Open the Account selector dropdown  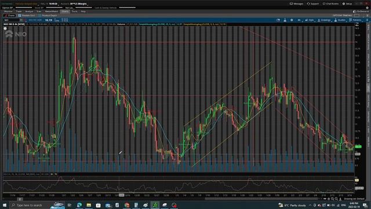pos(75,4)
